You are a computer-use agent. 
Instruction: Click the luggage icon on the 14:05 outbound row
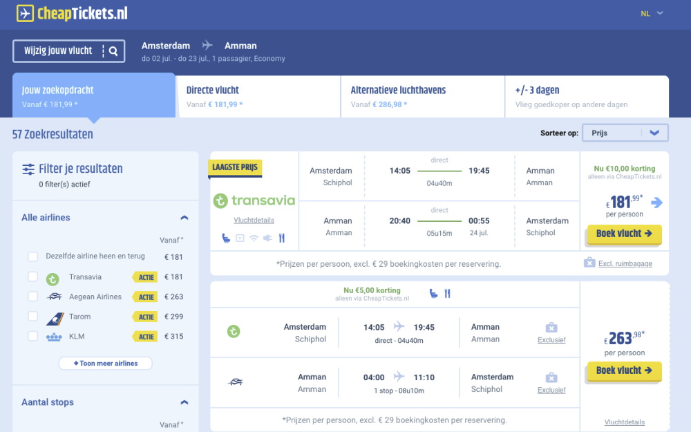551,328
